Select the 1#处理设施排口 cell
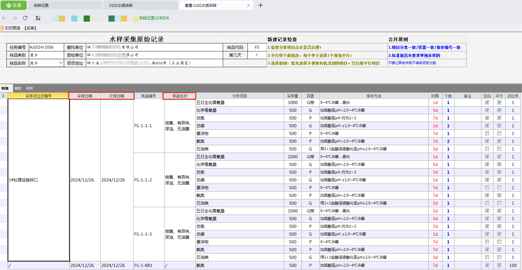The image size is (522, 270). [x=38, y=180]
